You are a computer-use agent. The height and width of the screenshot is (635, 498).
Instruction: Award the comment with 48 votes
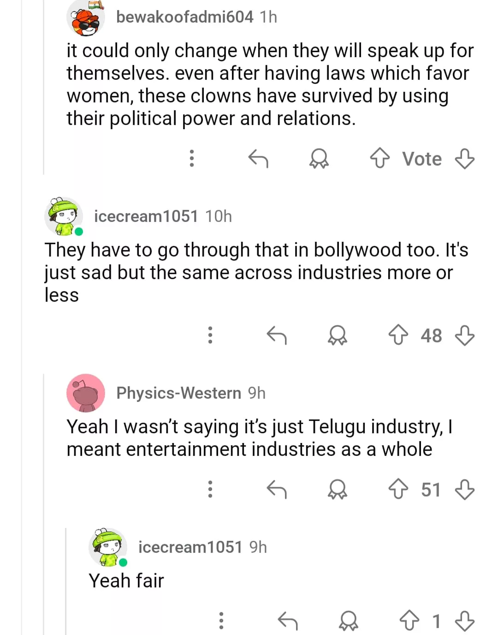[337, 335]
